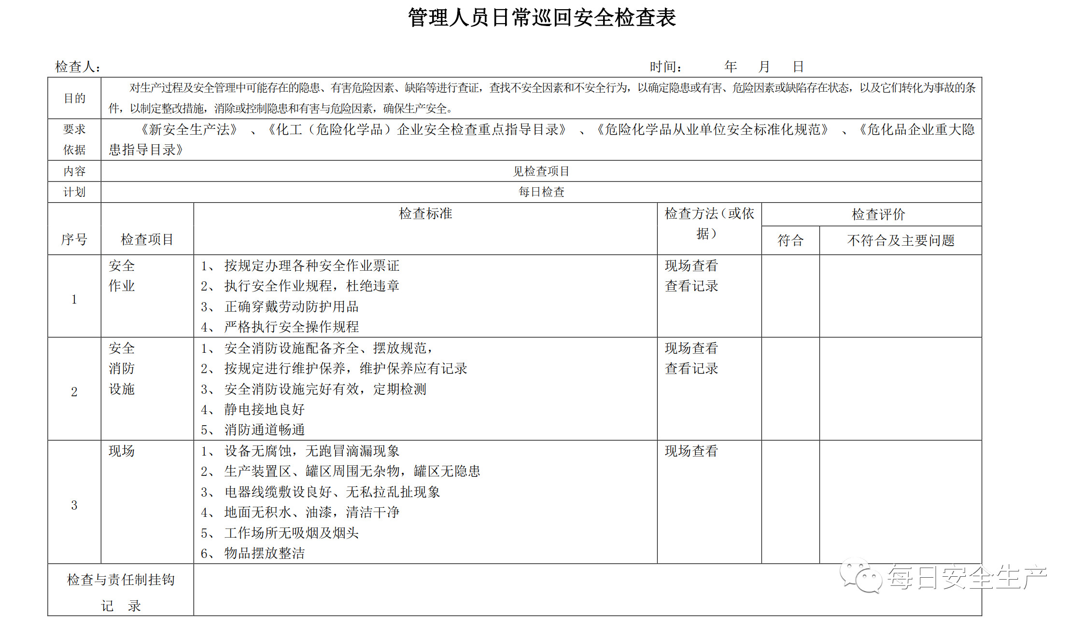Click the 检查评价 column header
This screenshot has width=1084, height=625.
pyautogui.click(x=878, y=214)
